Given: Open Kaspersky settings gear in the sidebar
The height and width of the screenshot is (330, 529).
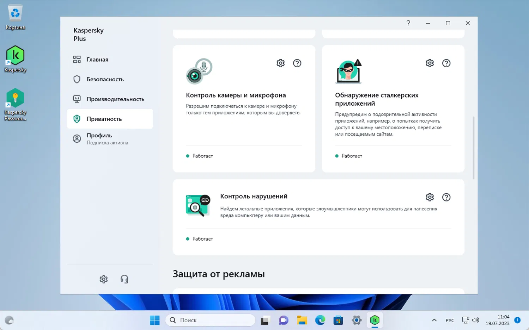Looking at the screenshot, I should coord(104,279).
